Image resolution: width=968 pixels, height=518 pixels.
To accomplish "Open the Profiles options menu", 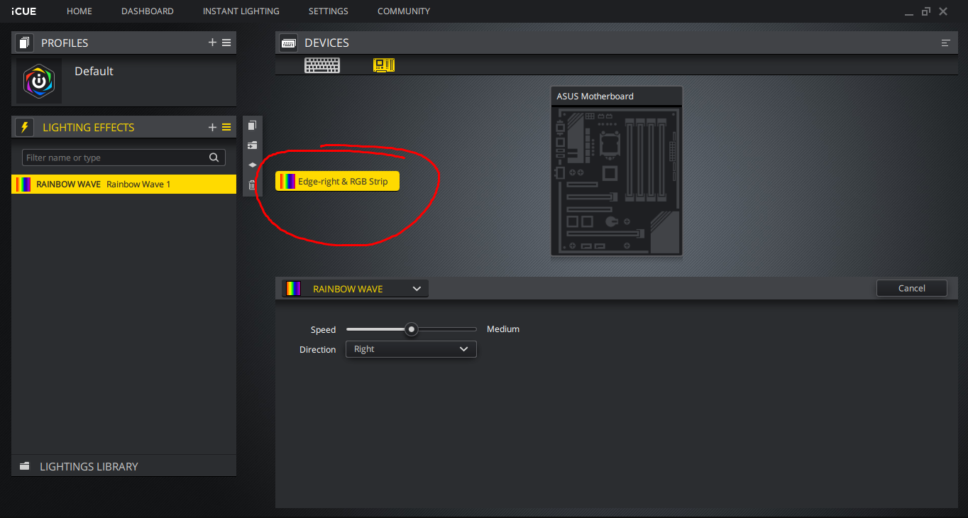I will click(x=226, y=43).
